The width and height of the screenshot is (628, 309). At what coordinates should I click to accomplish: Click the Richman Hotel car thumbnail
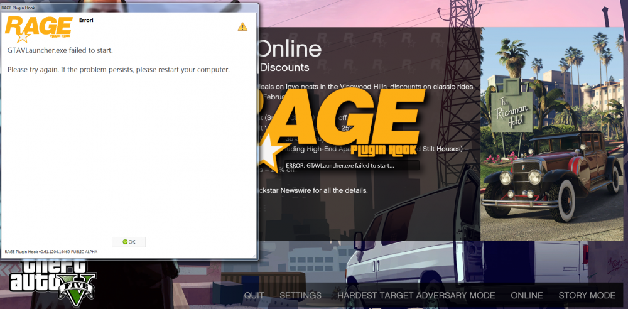pos(552,134)
